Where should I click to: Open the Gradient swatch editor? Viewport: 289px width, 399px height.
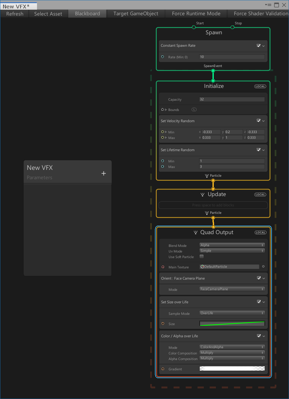click(232, 368)
